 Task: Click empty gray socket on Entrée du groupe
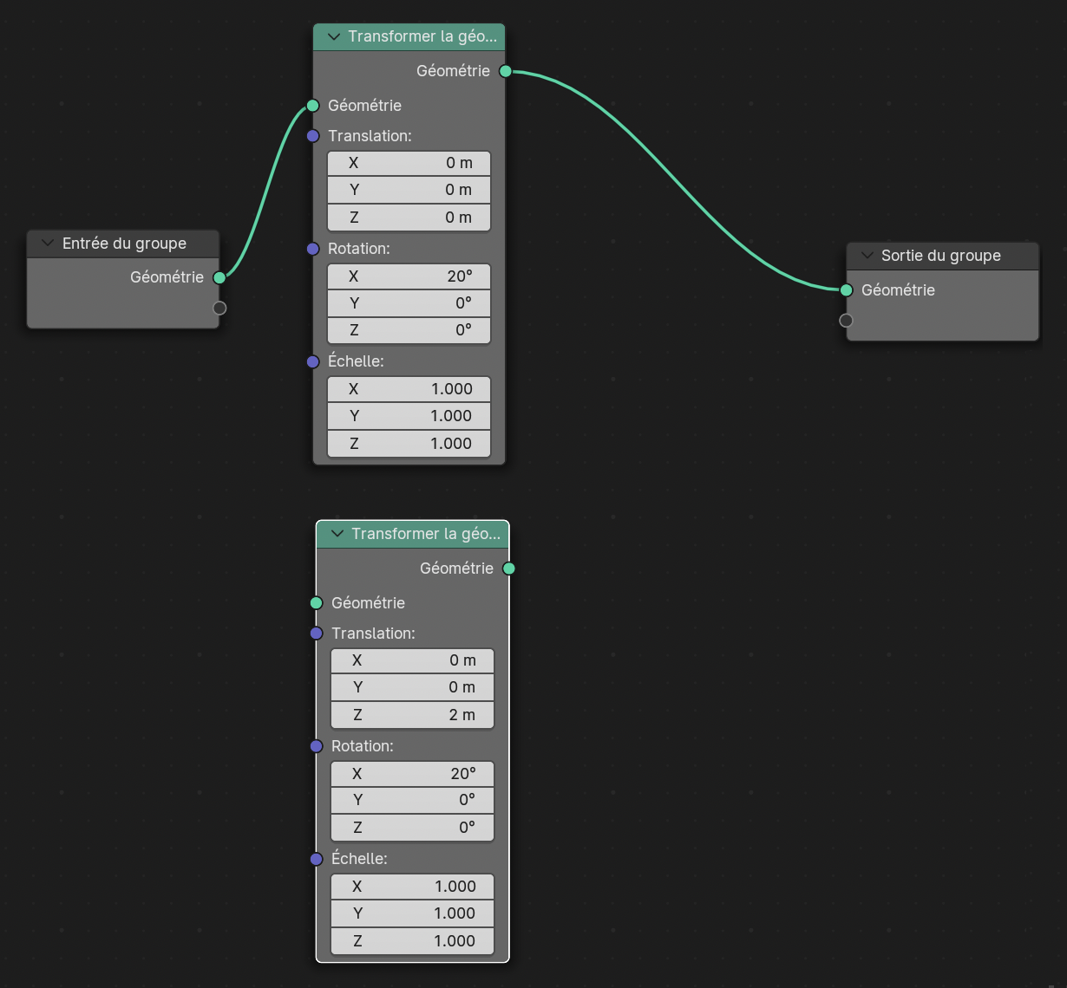point(219,308)
